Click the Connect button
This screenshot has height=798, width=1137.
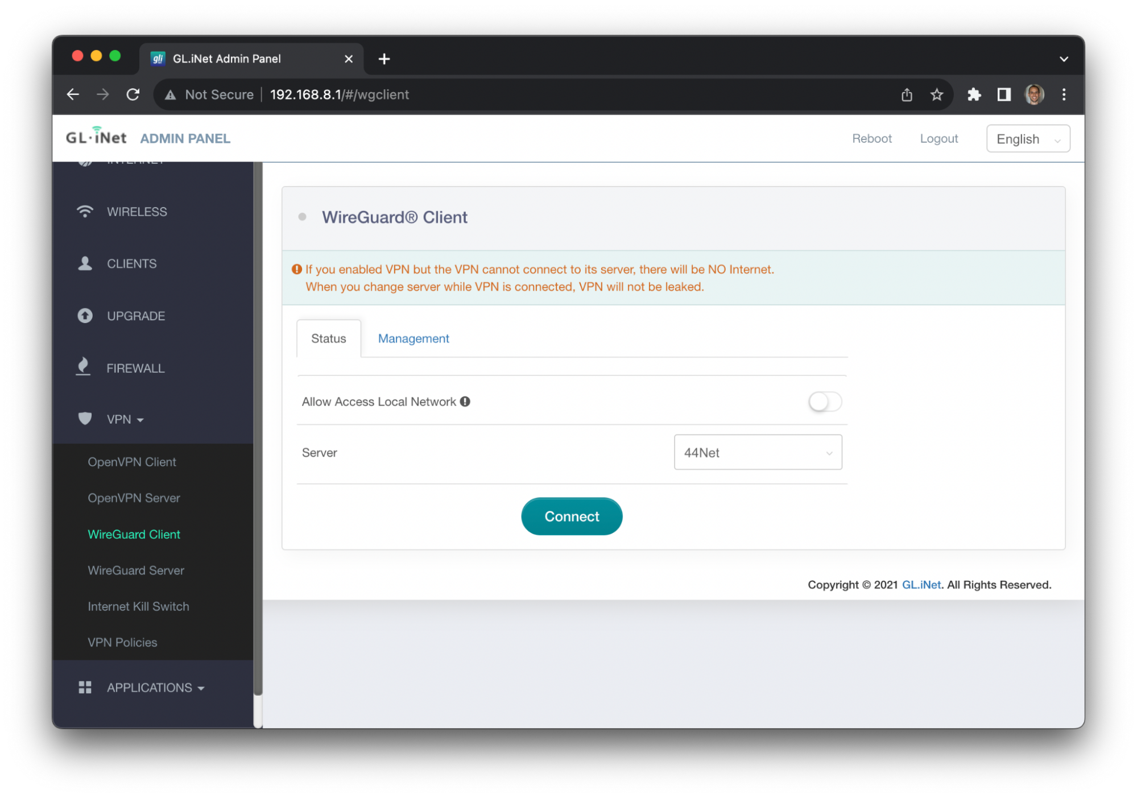[571, 515]
